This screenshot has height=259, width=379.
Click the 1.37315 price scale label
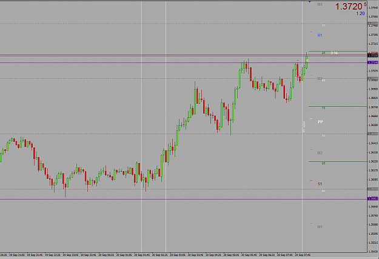[x=374, y=44]
